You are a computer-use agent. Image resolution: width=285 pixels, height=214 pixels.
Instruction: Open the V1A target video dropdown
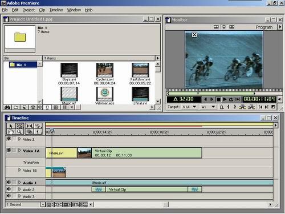[194, 107]
